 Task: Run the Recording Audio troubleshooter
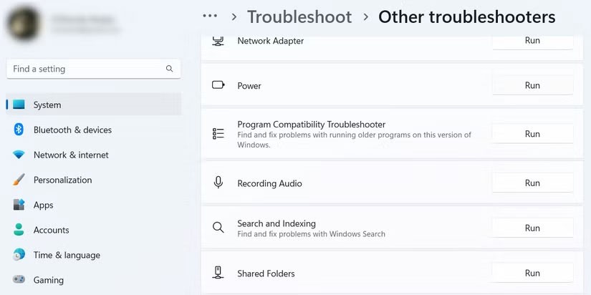click(532, 183)
